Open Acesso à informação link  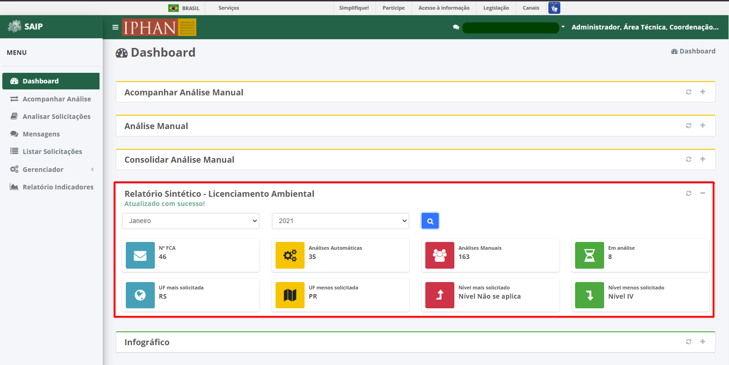(x=444, y=8)
